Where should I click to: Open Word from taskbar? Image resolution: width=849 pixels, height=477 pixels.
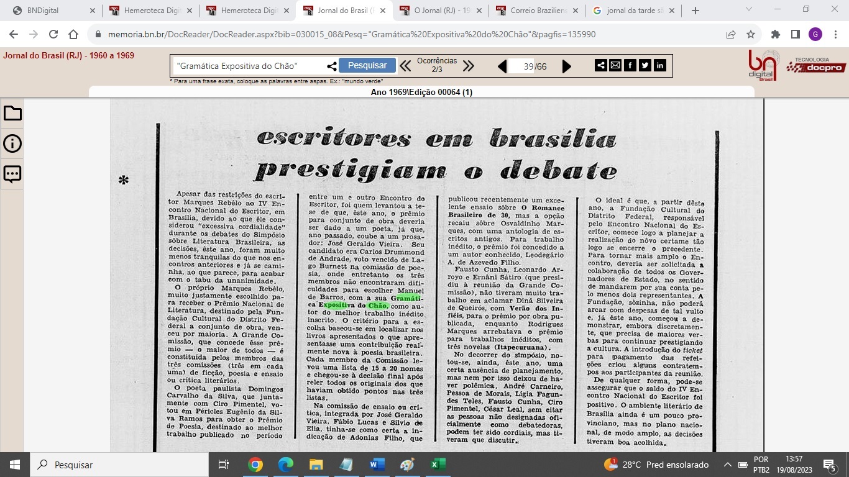(x=377, y=465)
